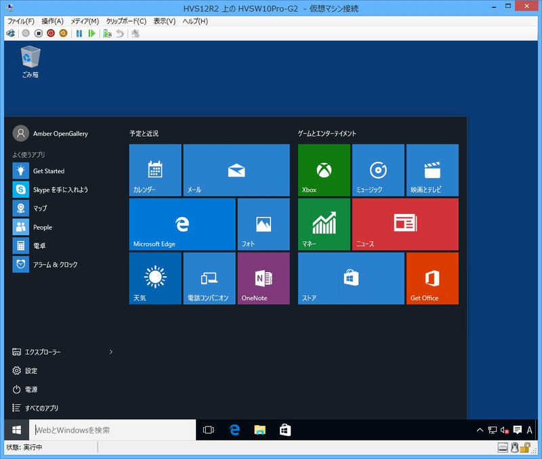Click the Amber OpenGallery user account
The image size is (542, 459).
click(x=50, y=133)
